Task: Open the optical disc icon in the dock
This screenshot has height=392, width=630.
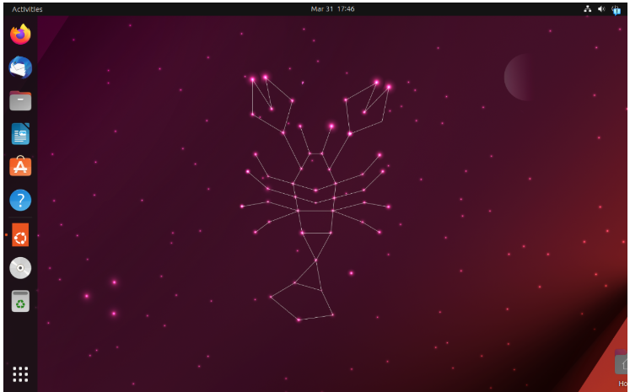Action: [20, 268]
